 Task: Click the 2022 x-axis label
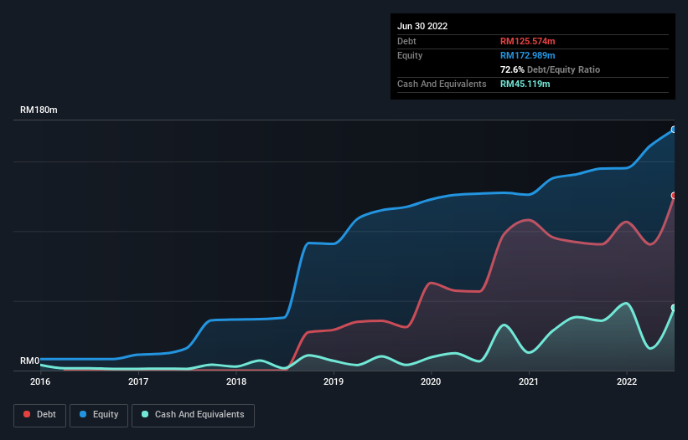tap(627, 381)
